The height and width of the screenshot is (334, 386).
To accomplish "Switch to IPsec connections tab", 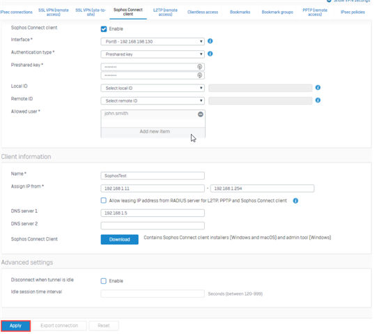I will click(x=17, y=12).
